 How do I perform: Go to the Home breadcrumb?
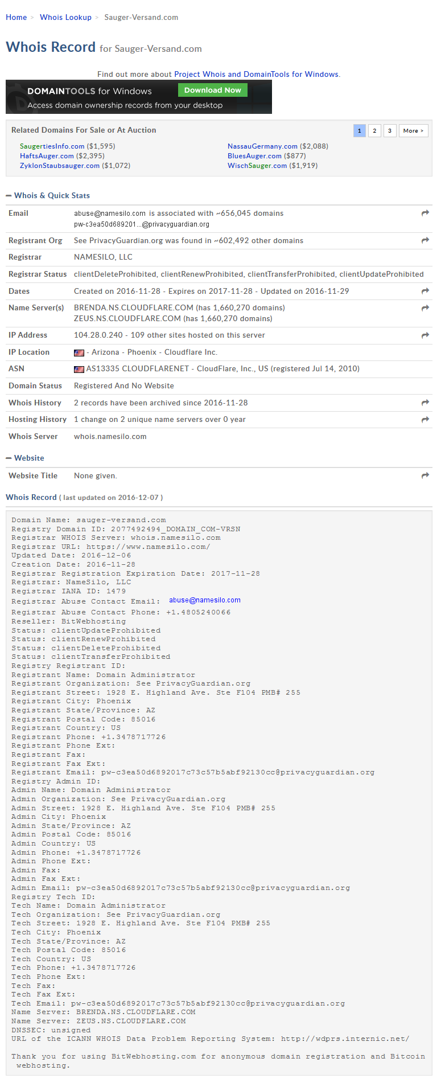(16, 17)
